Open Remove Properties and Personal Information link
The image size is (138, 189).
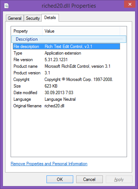(49, 164)
